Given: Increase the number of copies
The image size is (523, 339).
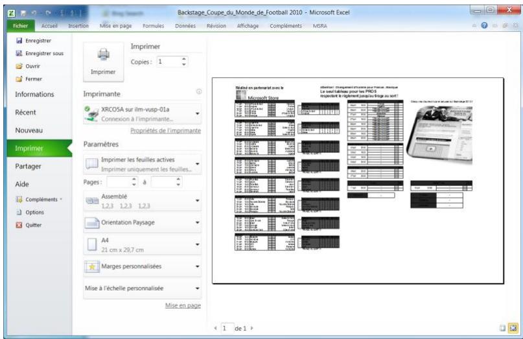Looking at the screenshot, I should tap(184, 59).
